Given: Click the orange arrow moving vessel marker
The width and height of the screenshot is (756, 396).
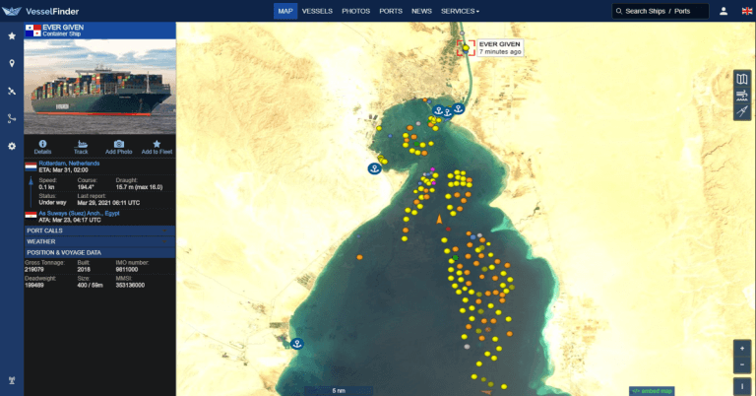Looking at the screenshot, I should (x=439, y=220).
